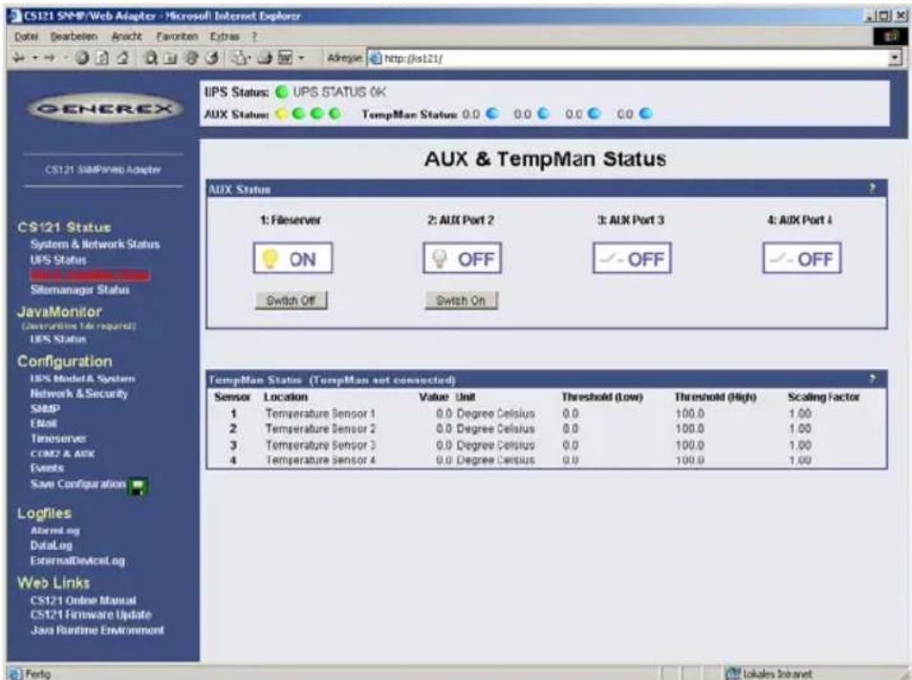Click the Switch On button for AUX Port 2

click(461, 301)
